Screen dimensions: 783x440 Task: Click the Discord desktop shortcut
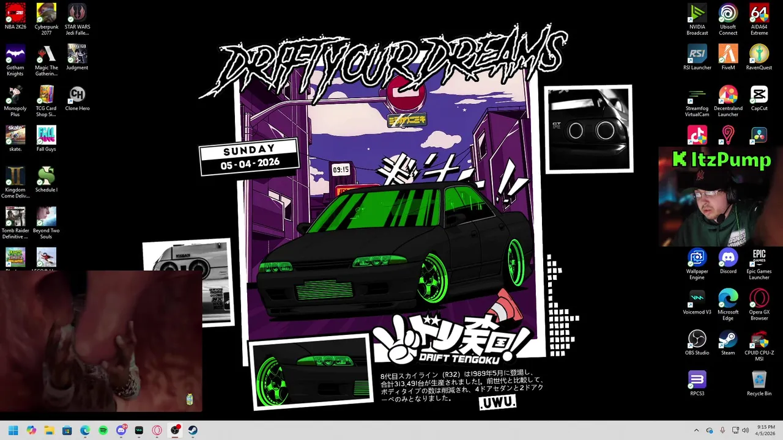coord(728,261)
